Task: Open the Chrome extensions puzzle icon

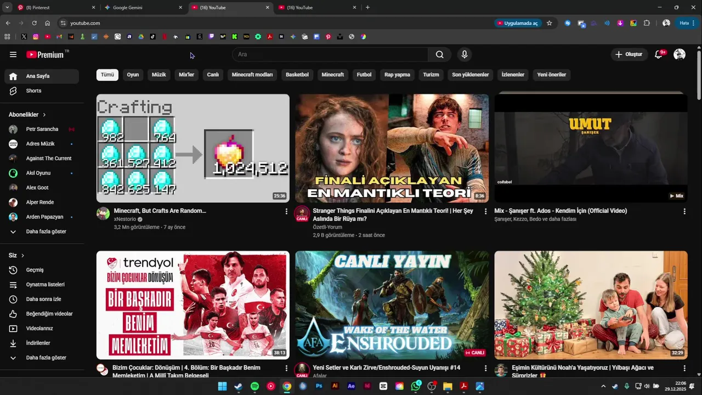Action: 647,23
